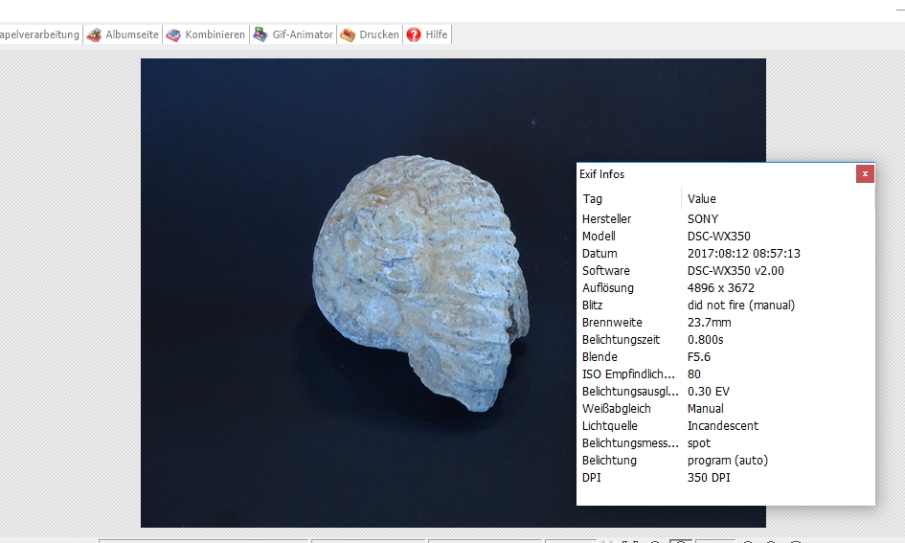Select the focal length 23.7mm

(710, 323)
